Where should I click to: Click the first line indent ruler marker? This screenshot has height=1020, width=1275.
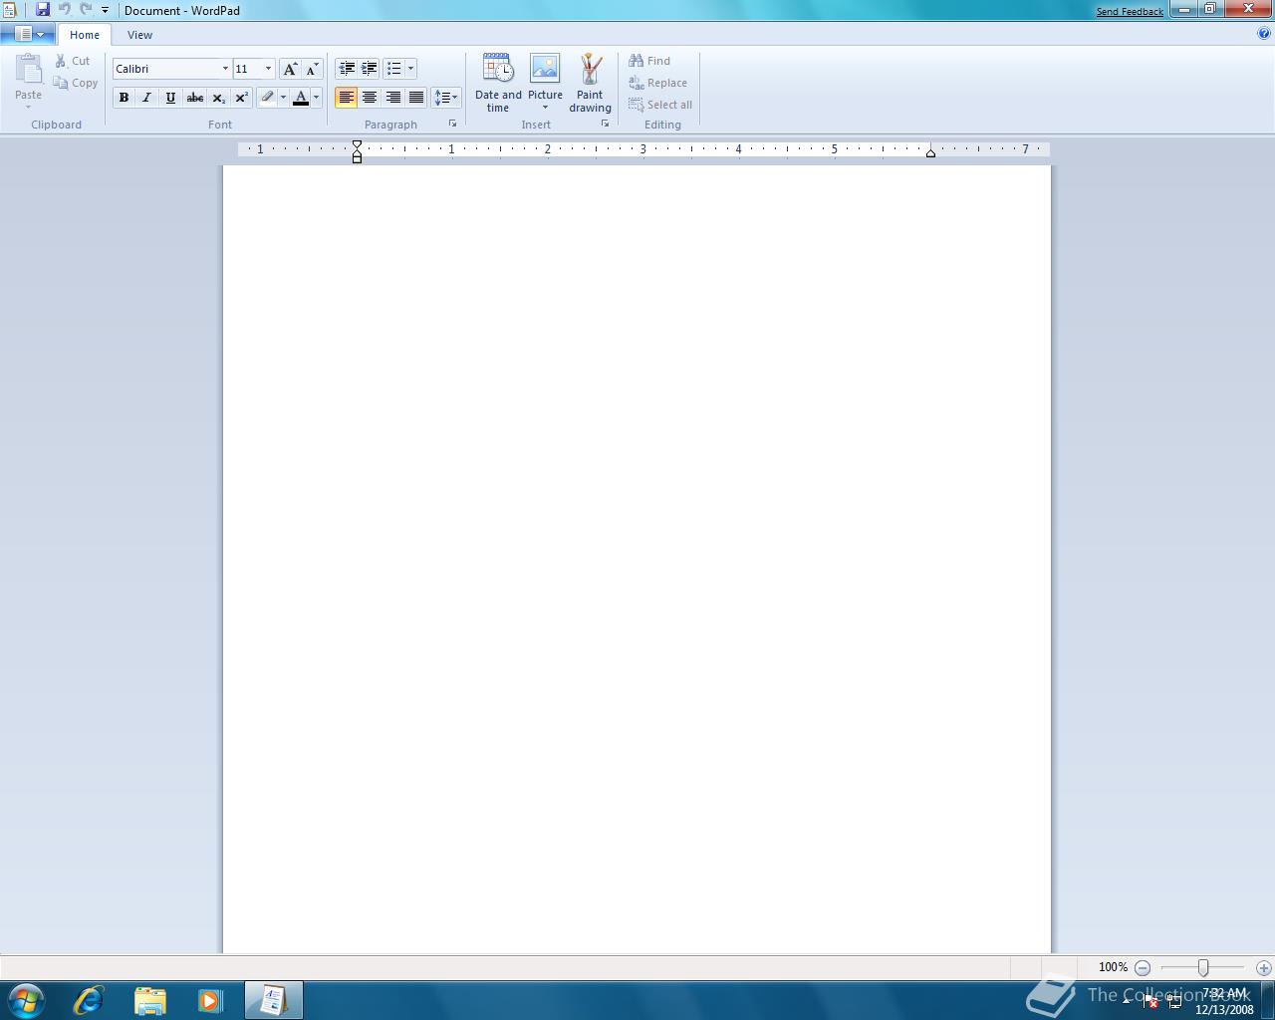(x=357, y=146)
